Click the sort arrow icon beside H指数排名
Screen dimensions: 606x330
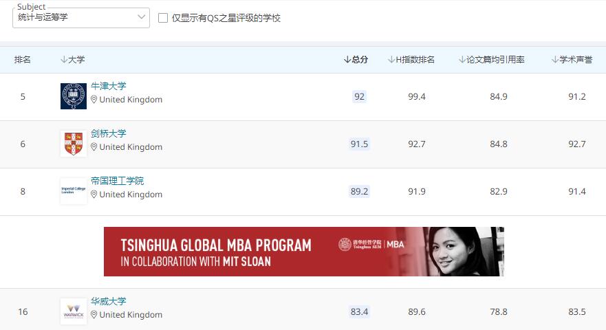tap(391, 60)
